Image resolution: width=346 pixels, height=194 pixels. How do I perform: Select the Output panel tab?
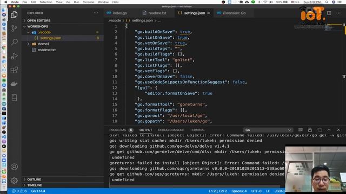(x=145, y=130)
